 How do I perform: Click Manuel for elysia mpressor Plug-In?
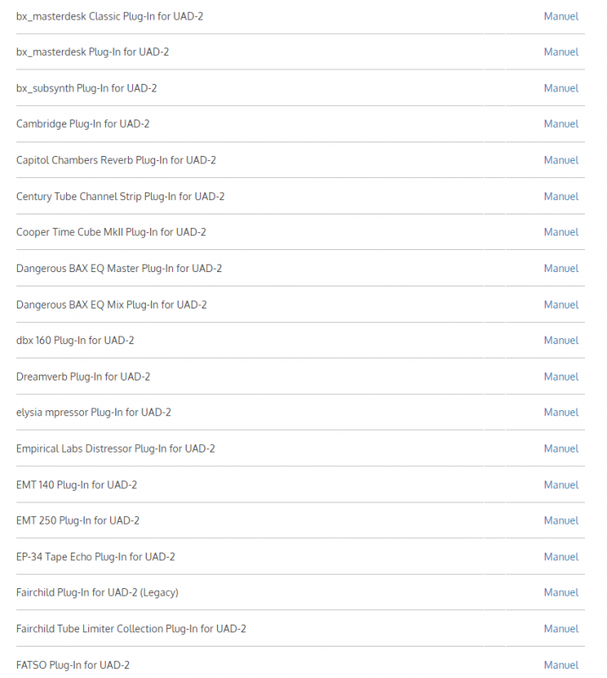[x=561, y=413]
